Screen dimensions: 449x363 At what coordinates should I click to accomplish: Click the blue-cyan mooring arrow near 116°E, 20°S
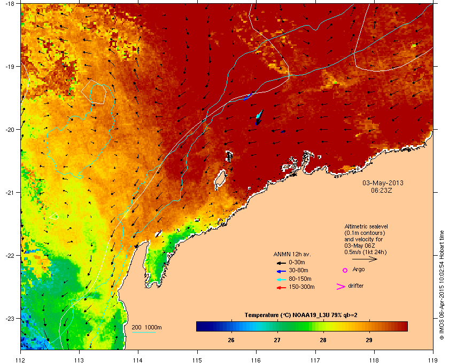[x=259, y=117]
